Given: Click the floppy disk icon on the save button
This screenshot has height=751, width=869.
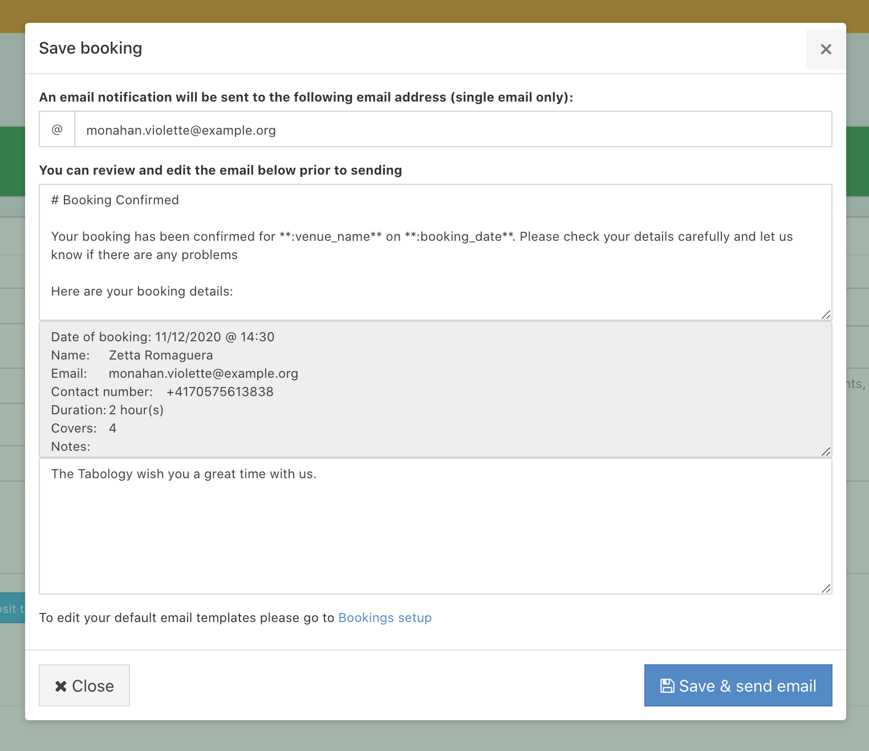Looking at the screenshot, I should (667, 685).
